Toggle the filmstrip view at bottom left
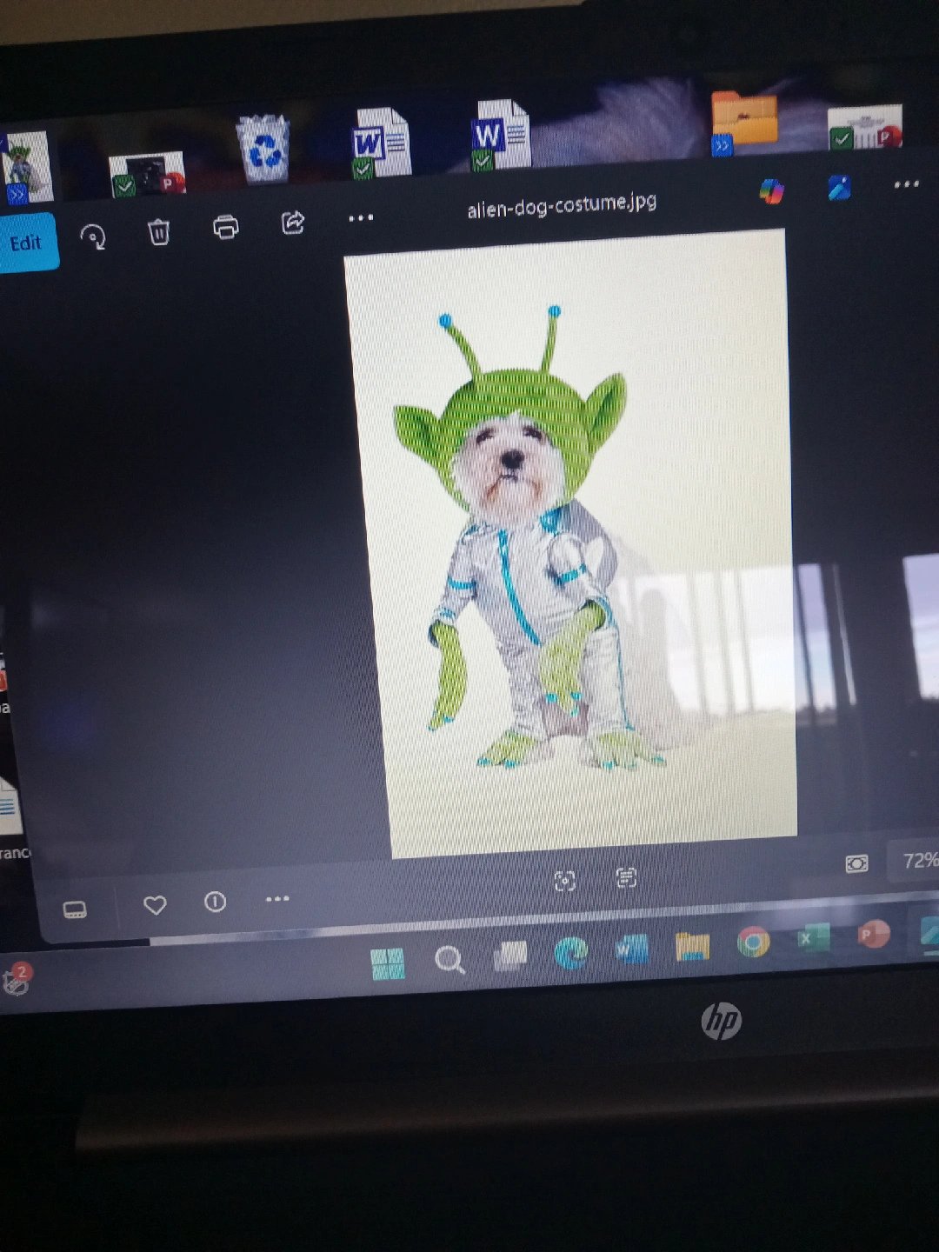The height and width of the screenshot is (1252, 939). point(75,910)
